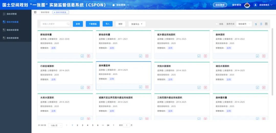Click the delete icon on the 城乡建设用地面积 card
Screen dimensions: 276x133
click(x=205, y=56)
